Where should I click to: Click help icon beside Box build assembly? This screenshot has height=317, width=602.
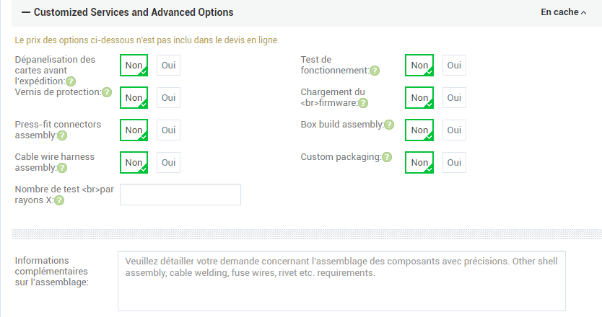point(389,125)
